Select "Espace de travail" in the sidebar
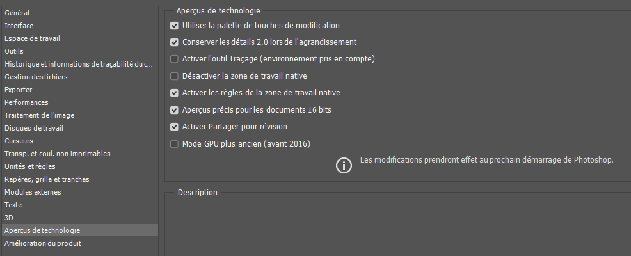 (32, 38)
